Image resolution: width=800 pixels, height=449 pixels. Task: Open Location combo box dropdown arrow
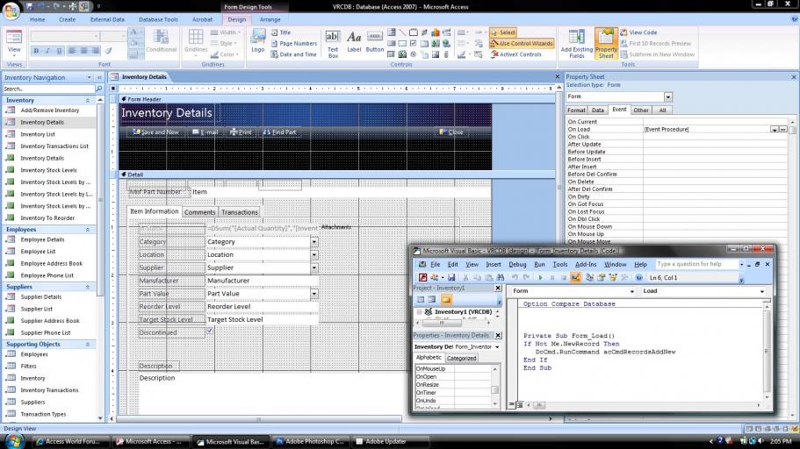click(x=314, y=255)
